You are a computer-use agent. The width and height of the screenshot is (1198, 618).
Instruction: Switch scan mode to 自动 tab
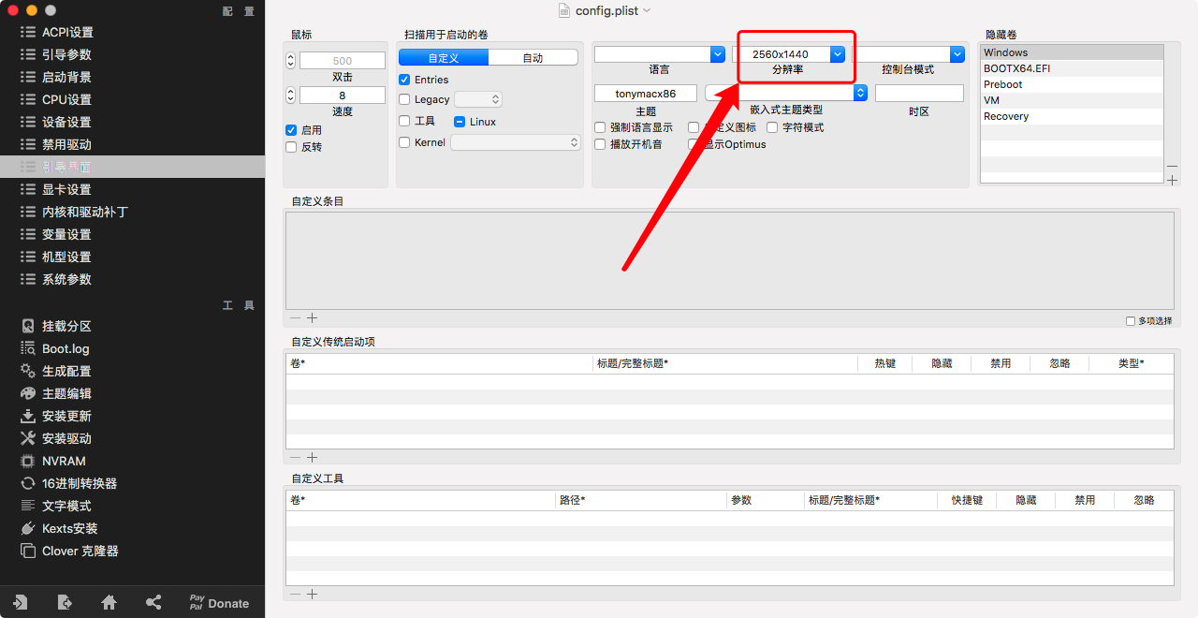coord(533,57)
